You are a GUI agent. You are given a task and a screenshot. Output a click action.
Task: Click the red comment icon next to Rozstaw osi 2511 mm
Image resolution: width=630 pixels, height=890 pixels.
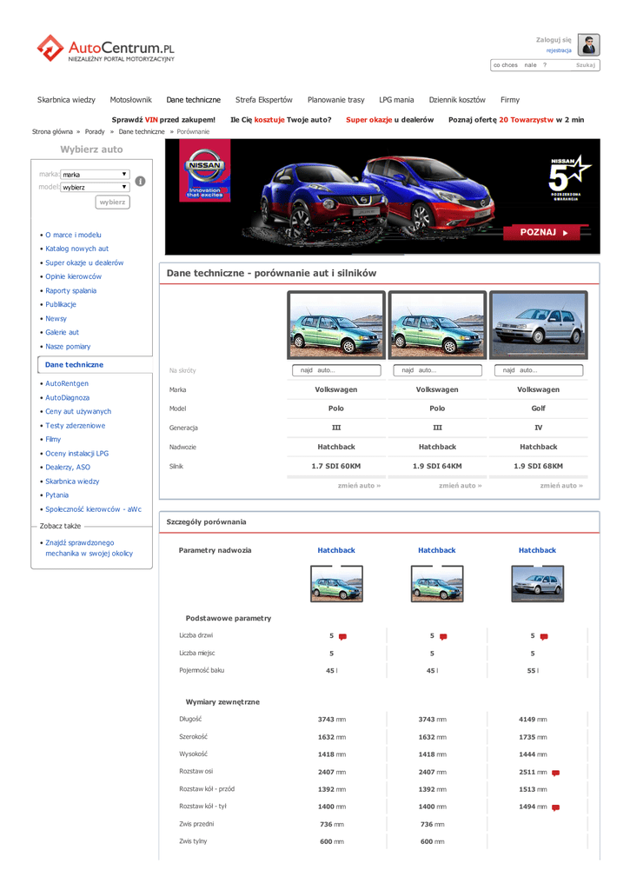pos(555,772)
